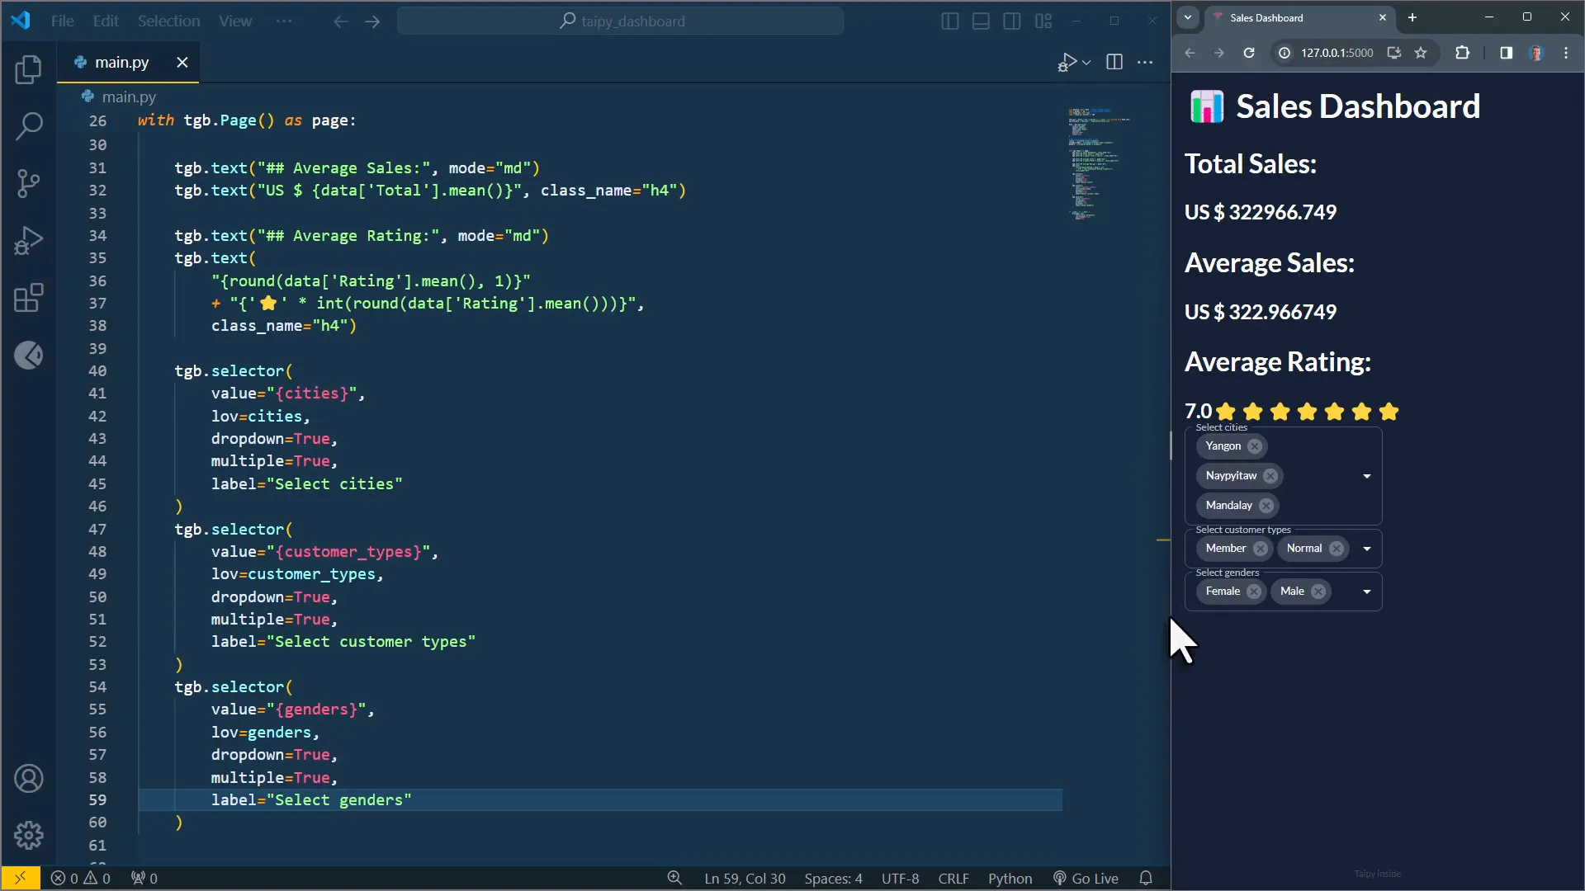Toggle the bottom panel visibility
Screen dimensions: 1585x891
click(980, 21)
